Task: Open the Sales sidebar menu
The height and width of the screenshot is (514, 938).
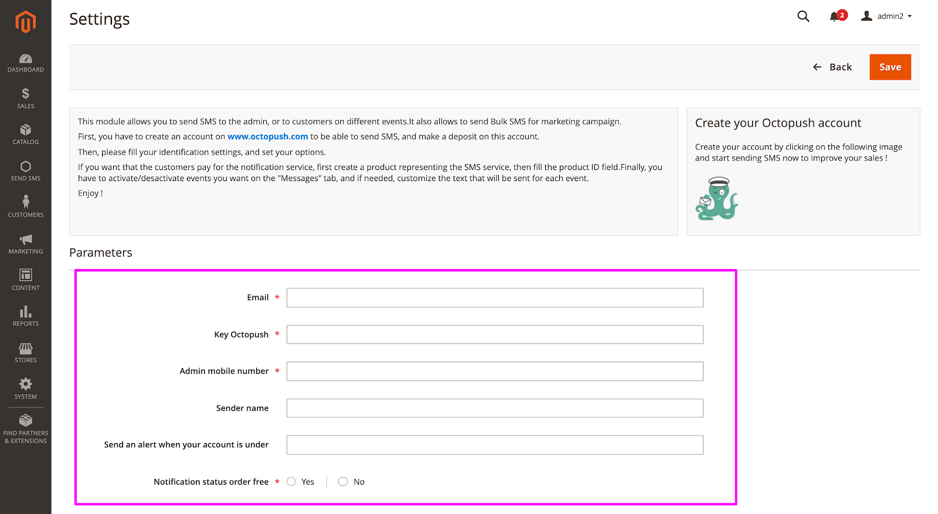Action: click(x=25, y=98)
